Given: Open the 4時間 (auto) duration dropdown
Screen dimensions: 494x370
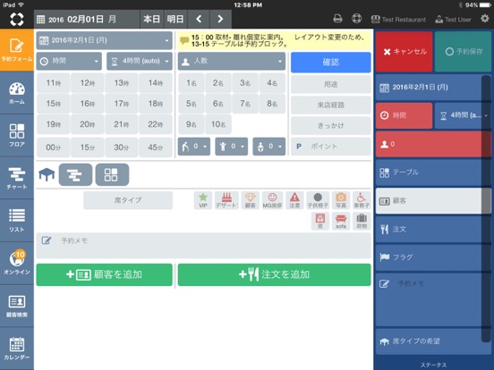Looking at the screenshot, I should point(140,61).
